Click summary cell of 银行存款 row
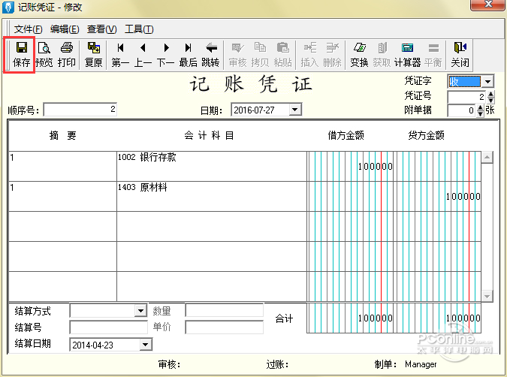This screenshot has width=507, height=377. pyautogui.click(x=63, y=166)
